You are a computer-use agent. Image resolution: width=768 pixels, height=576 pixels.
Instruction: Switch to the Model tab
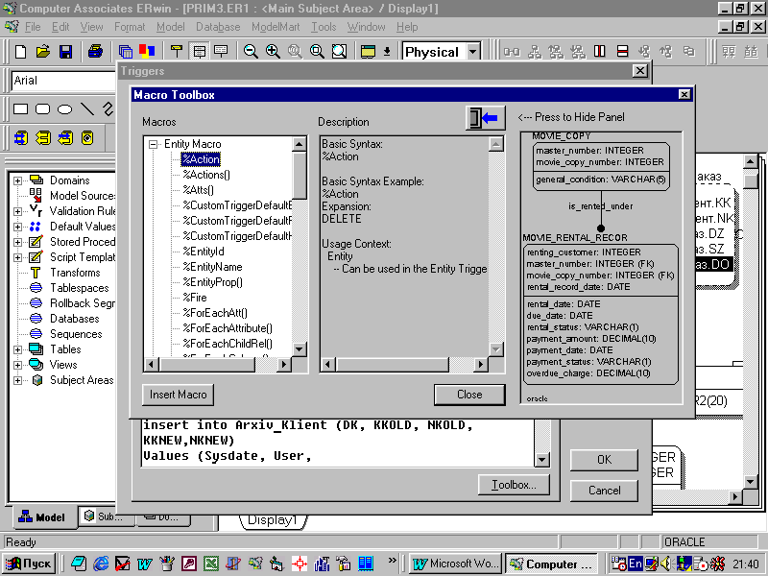(42, 517)
